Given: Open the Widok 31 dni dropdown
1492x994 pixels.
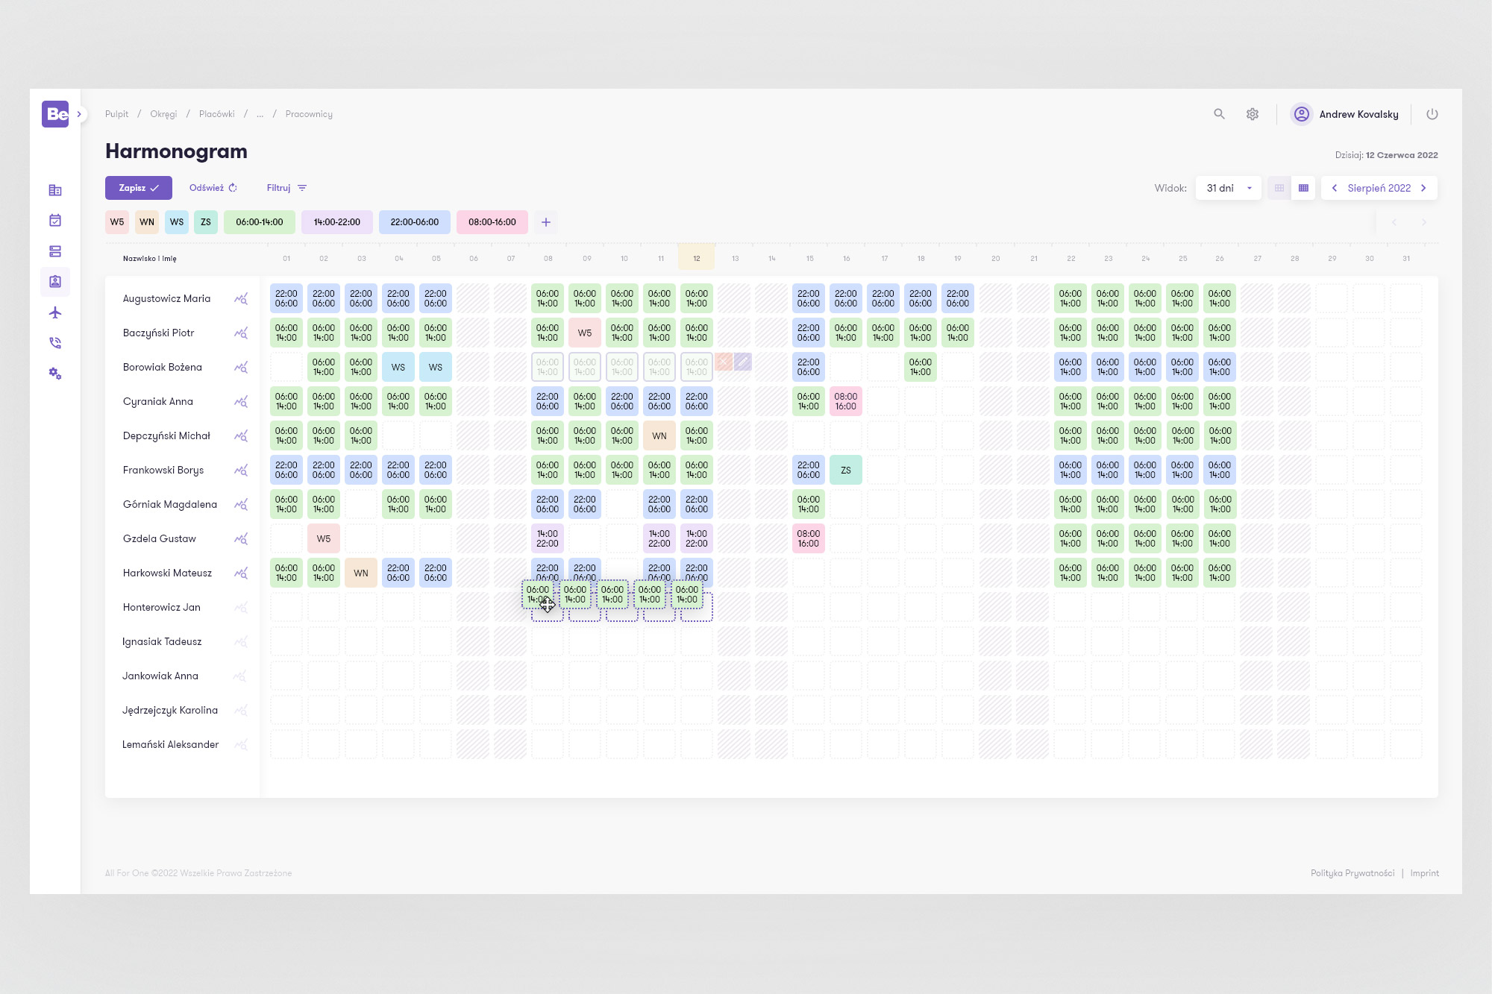Looking at the screenshot, I should (1228, 188).
